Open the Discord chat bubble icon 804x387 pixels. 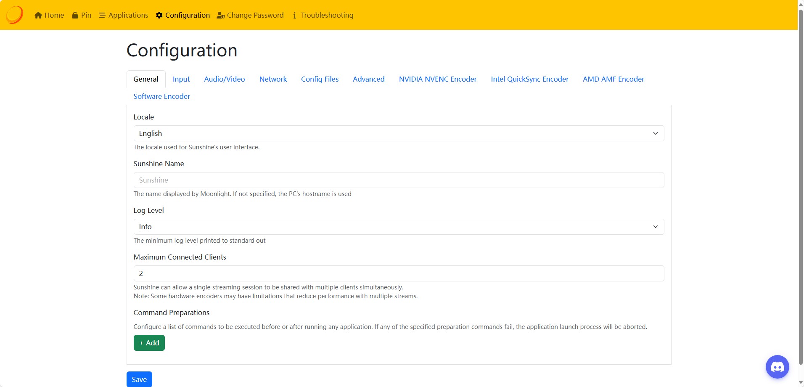coord(777,367)
